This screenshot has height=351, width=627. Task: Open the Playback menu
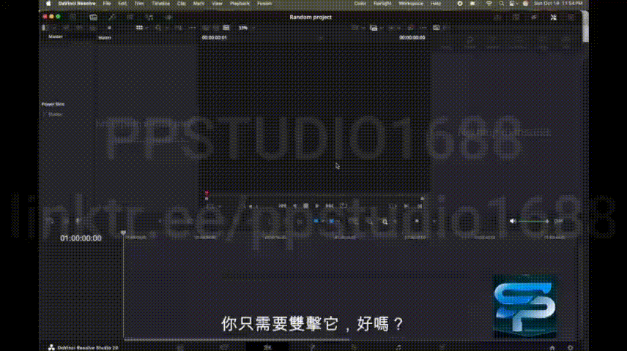[240, 3]
